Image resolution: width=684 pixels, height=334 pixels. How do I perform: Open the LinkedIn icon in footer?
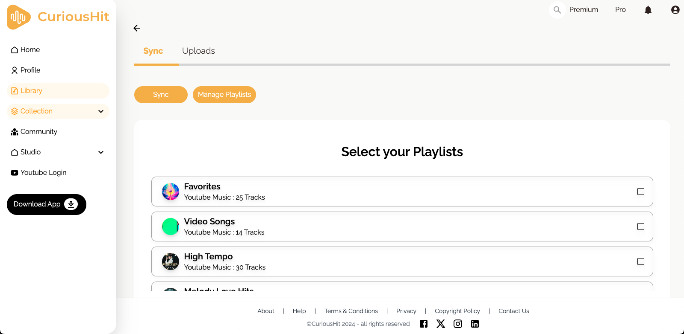click(475, 324)
